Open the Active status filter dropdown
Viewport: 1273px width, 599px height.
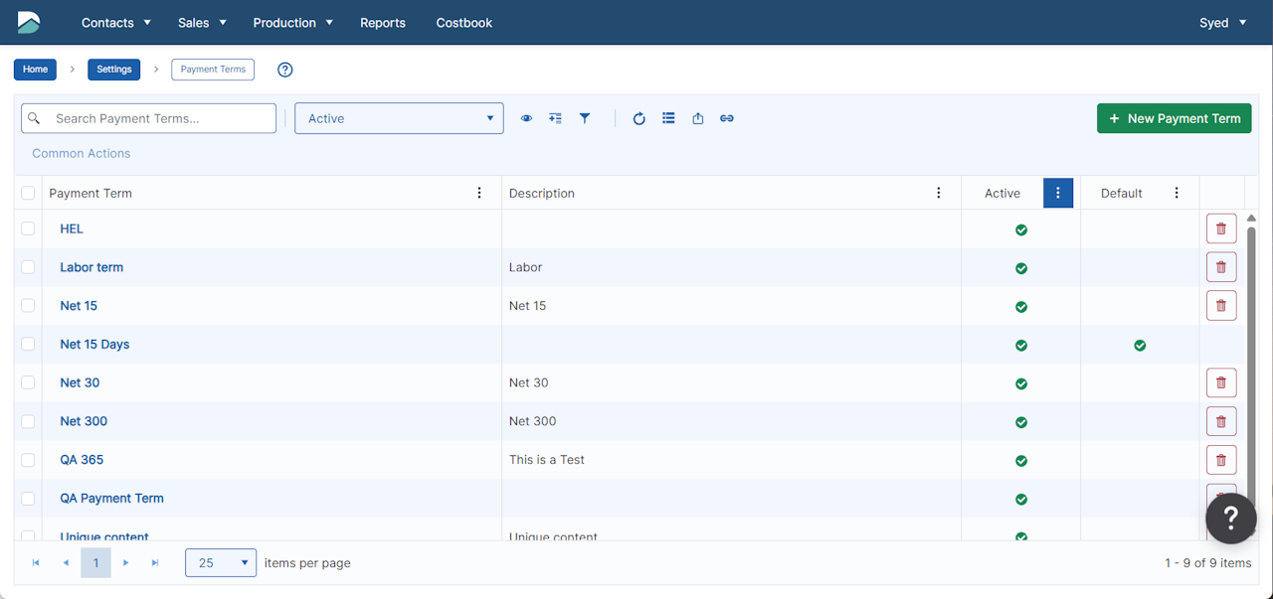399,118
